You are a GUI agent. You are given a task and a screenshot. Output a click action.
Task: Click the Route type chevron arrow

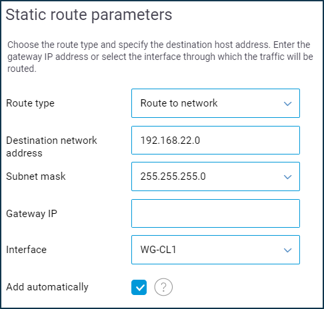(x=288, y=104)
